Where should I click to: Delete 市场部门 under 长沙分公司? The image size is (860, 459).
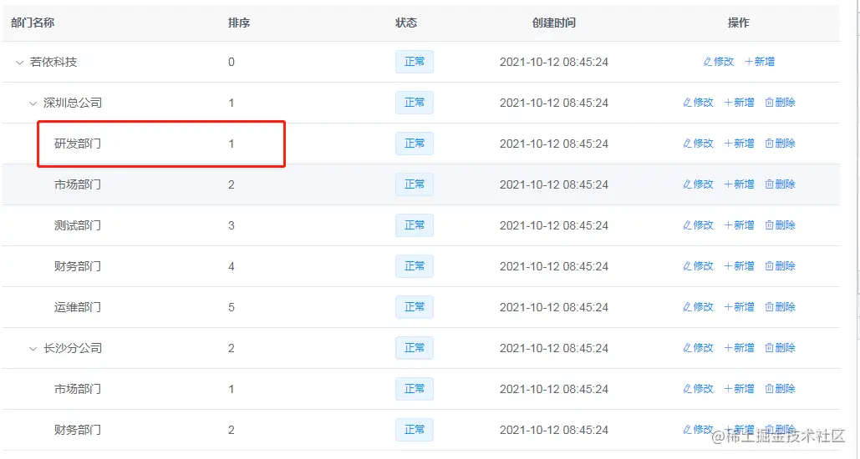tap(780, 389)
